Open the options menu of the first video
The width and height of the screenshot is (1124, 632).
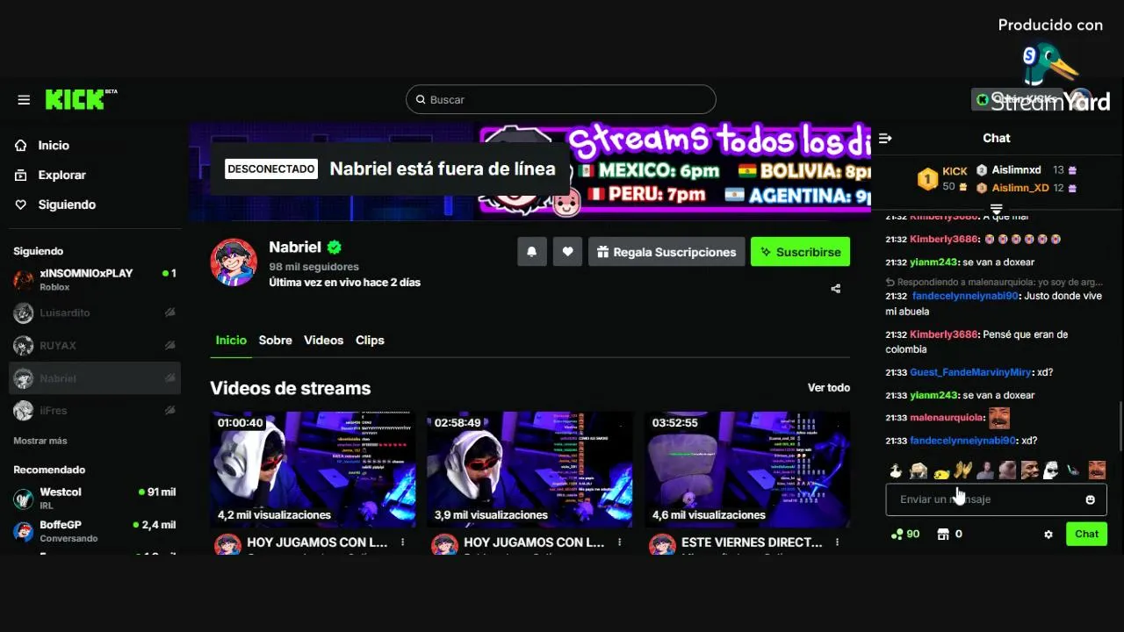[403, 542]
